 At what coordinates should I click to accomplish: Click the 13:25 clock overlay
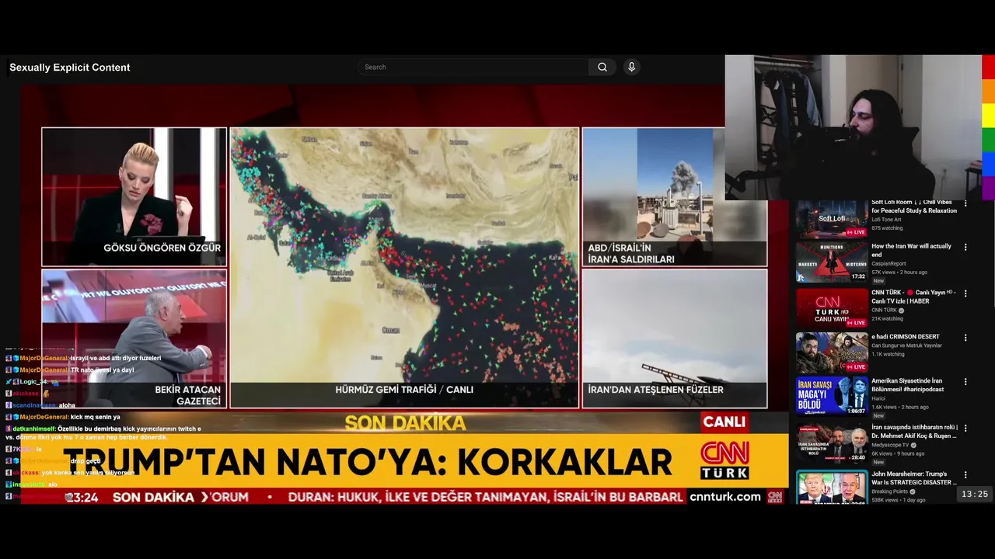pyautogui.click(x=975, y=495)
